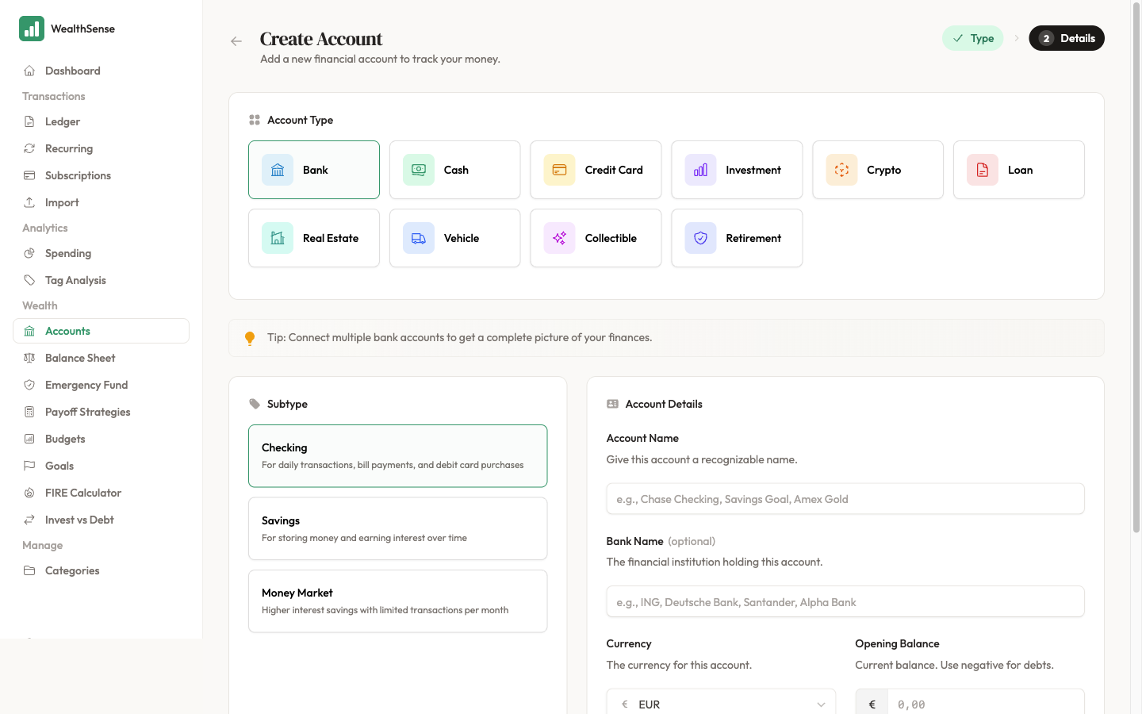
Task: Click the Emergency Fund shield icon
Action: (x=29, y=385)
